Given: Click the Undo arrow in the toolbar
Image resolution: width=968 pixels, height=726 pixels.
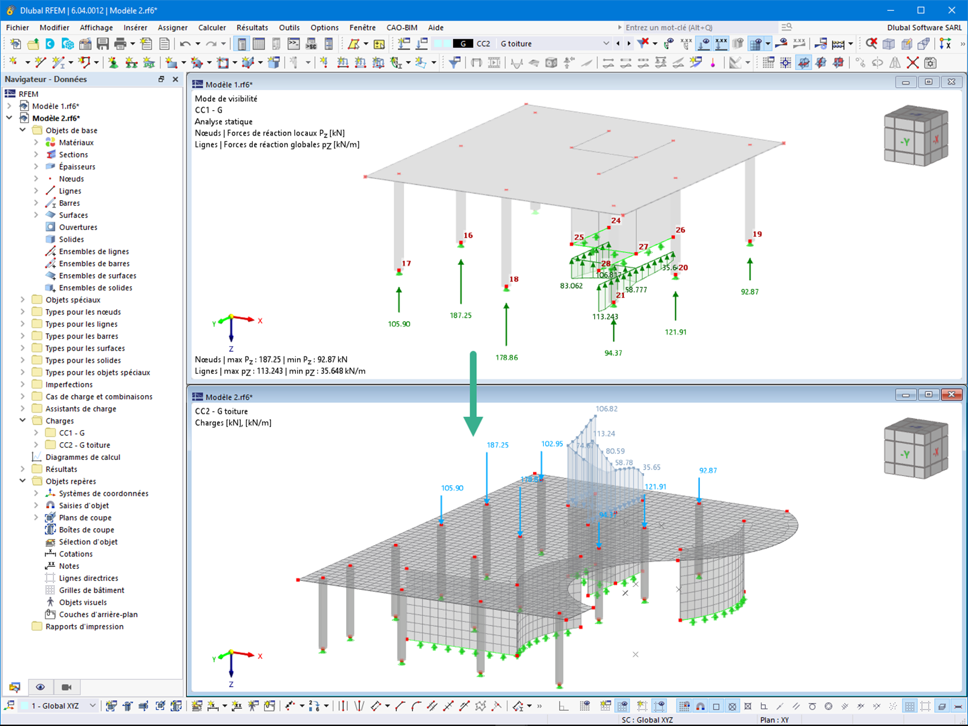Looking at the screenshot, I should click(x=186, y=44).
